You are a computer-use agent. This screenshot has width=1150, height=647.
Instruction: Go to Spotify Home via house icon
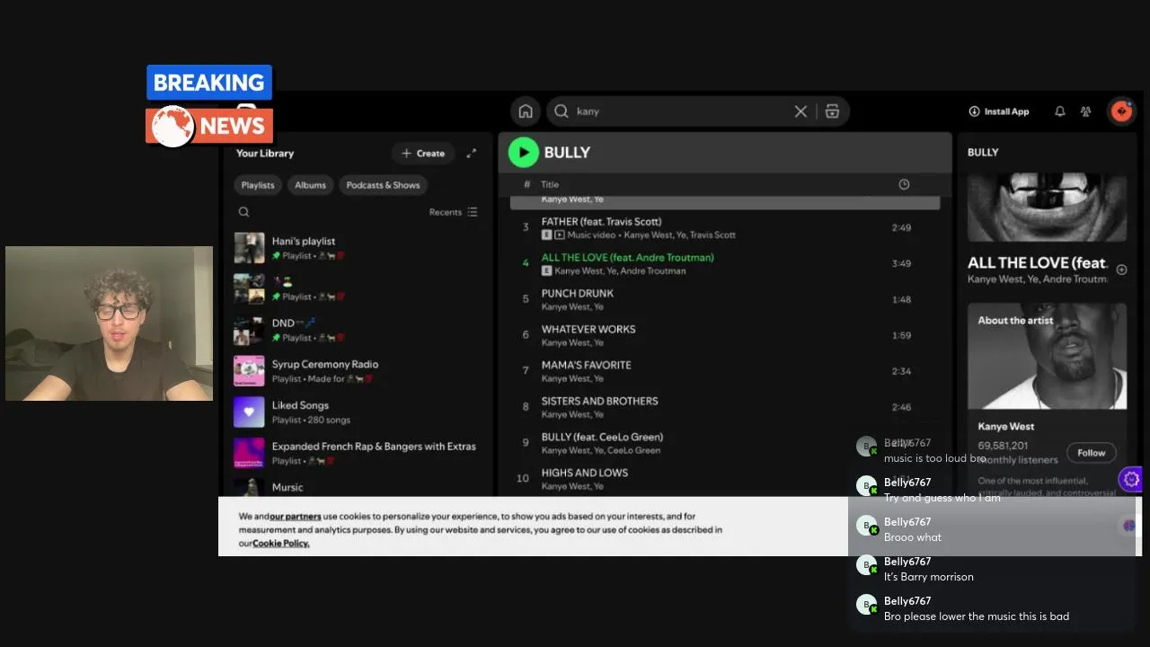(526, 111)
